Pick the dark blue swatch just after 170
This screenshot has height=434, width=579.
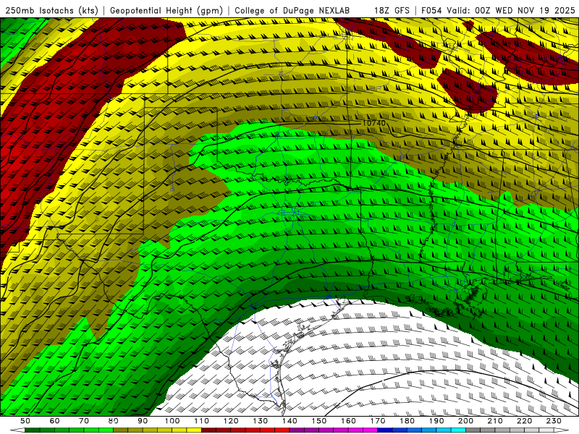[x=385, y=430]
